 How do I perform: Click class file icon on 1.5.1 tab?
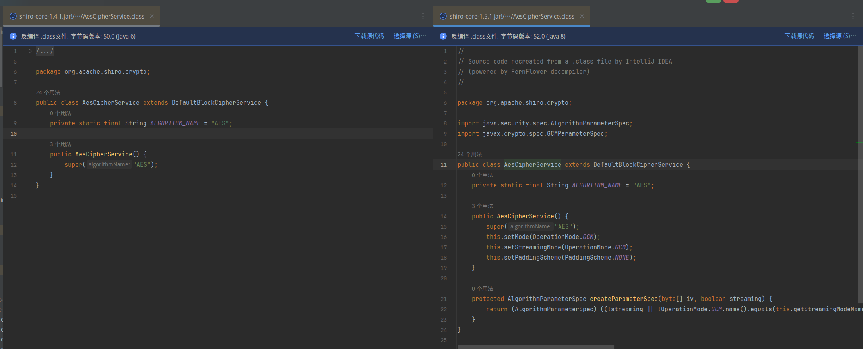click(443, 16)
